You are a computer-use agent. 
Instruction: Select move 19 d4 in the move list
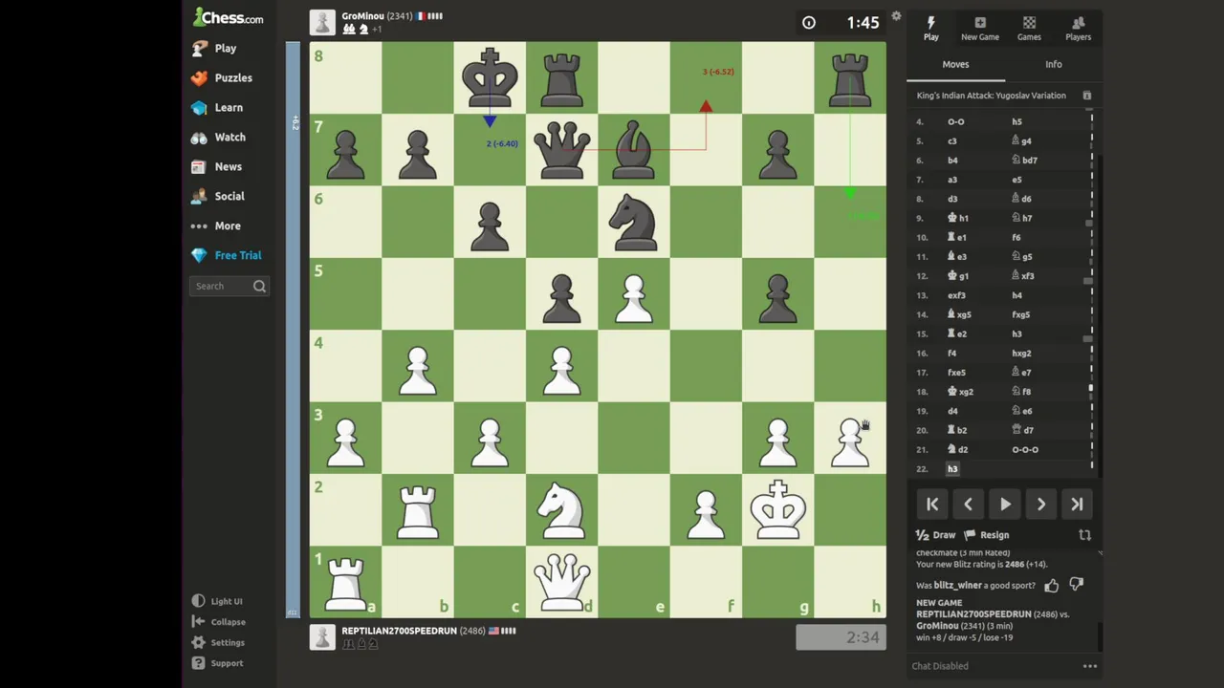pos(951,411)
